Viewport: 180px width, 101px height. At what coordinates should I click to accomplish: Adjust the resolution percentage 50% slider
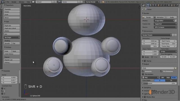click(x=150, y=46)
